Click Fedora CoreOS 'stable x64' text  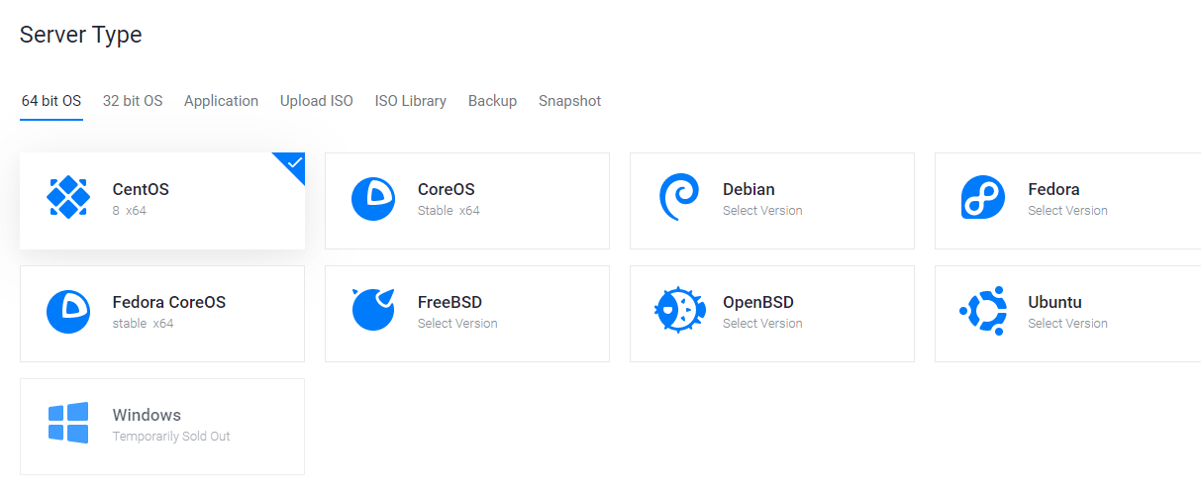tap(143, 324)
